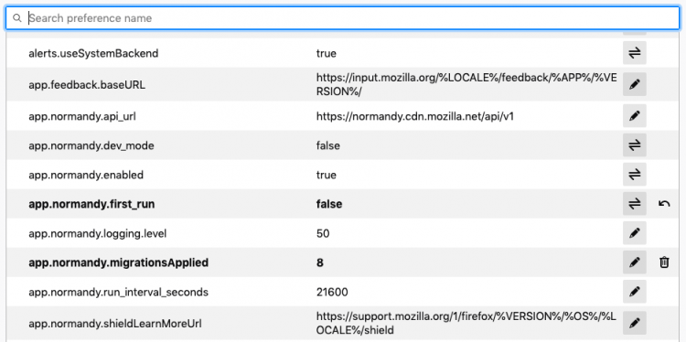
Task: Select the app.normandy.first_run preference name
Action: click(91, 204)
